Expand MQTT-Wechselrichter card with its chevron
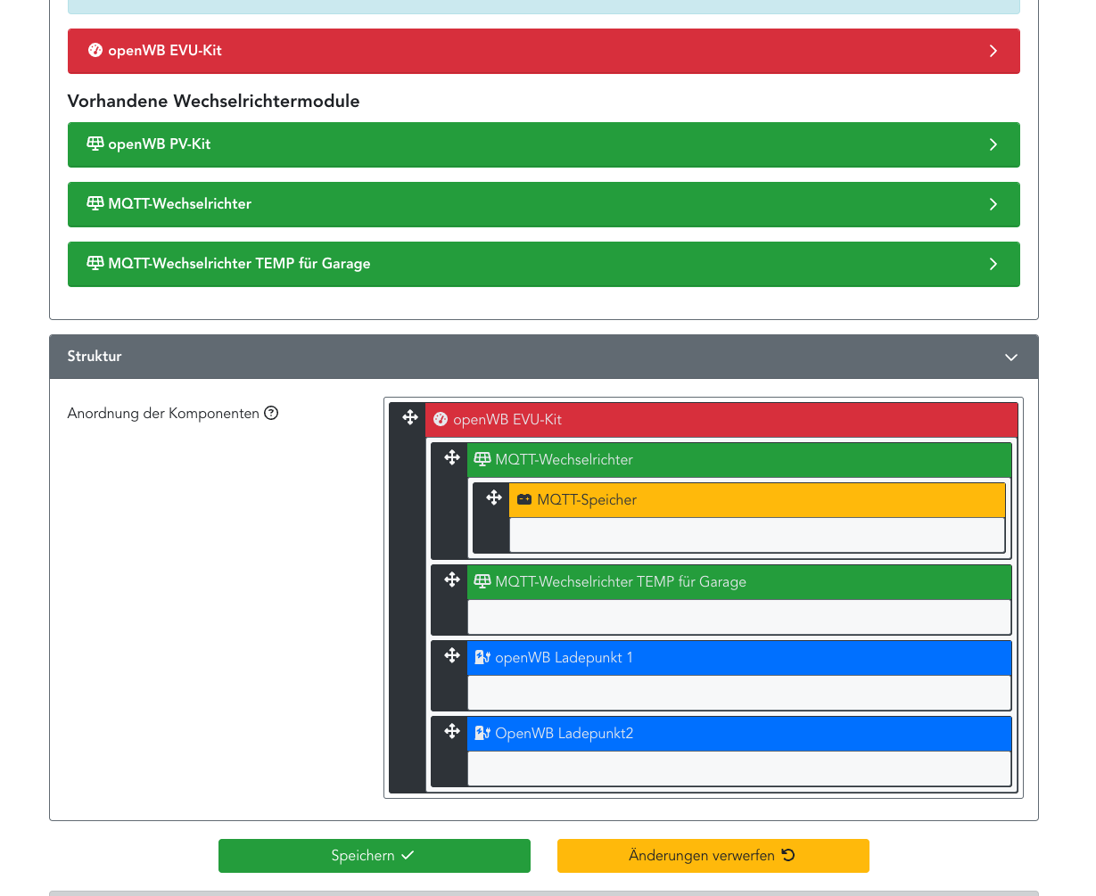1096x896 pixels. click(x=993, y=204)
